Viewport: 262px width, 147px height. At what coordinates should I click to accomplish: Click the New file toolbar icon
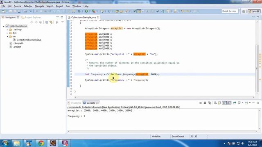click(3, 11)
